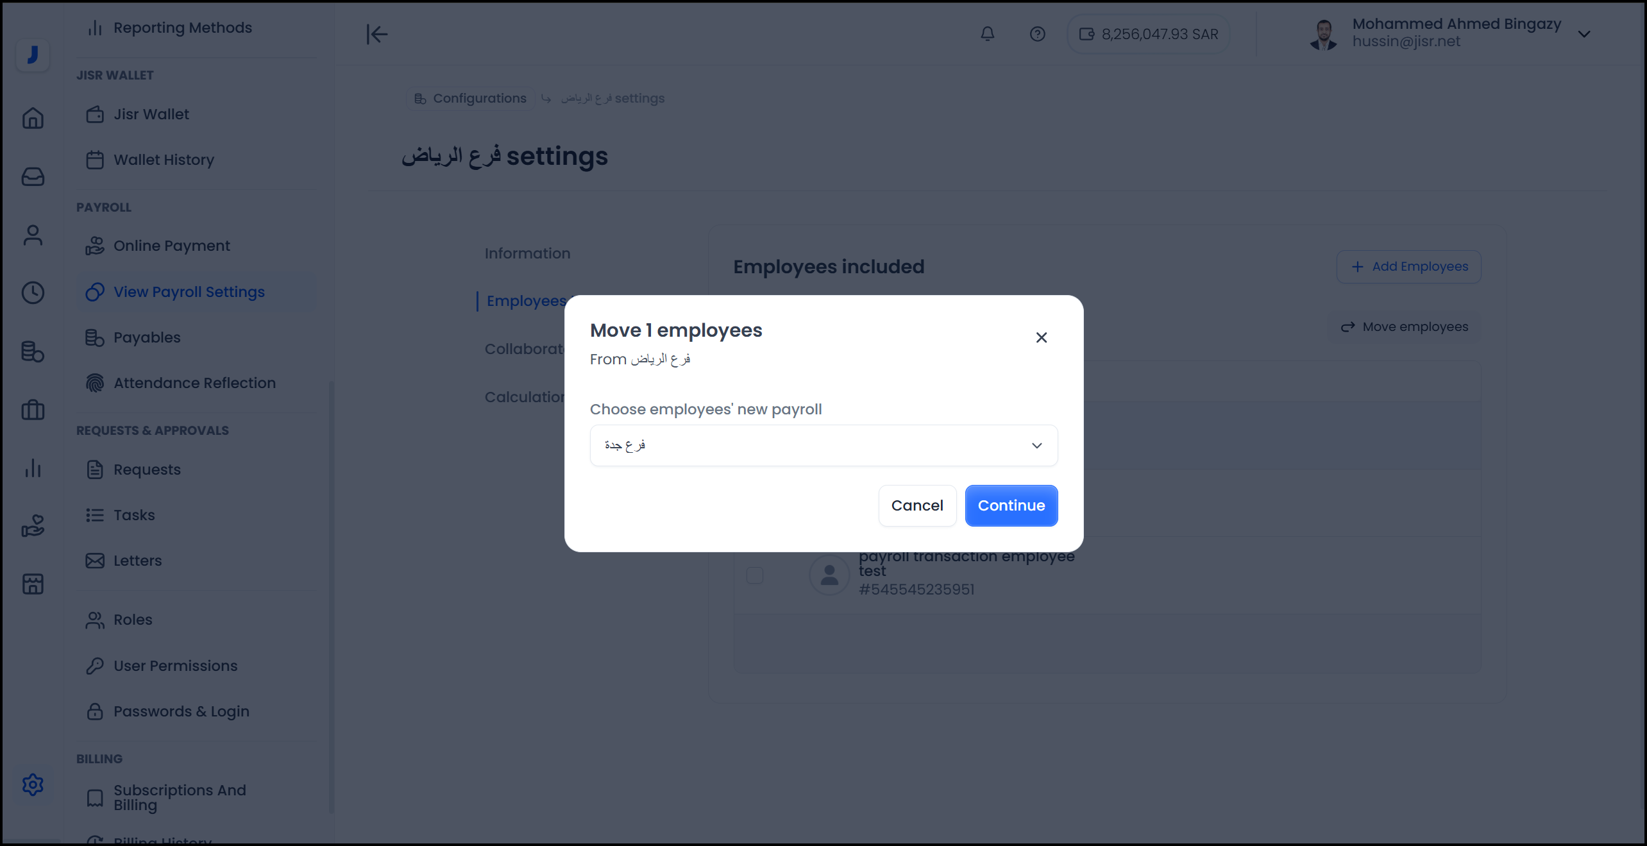
Task: Open the clock icon in the left rail
Action: [x=33, y=293]
